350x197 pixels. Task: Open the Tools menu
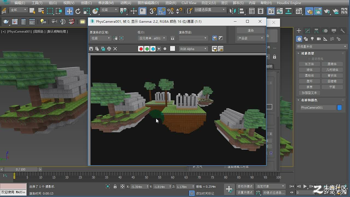pos(37,3)
